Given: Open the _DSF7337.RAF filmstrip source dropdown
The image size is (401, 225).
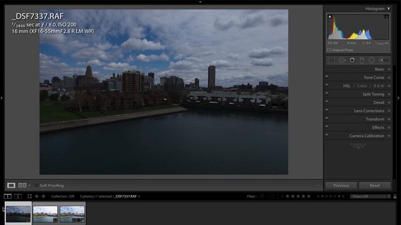Looking at the screenshot, I should [139, 196].
